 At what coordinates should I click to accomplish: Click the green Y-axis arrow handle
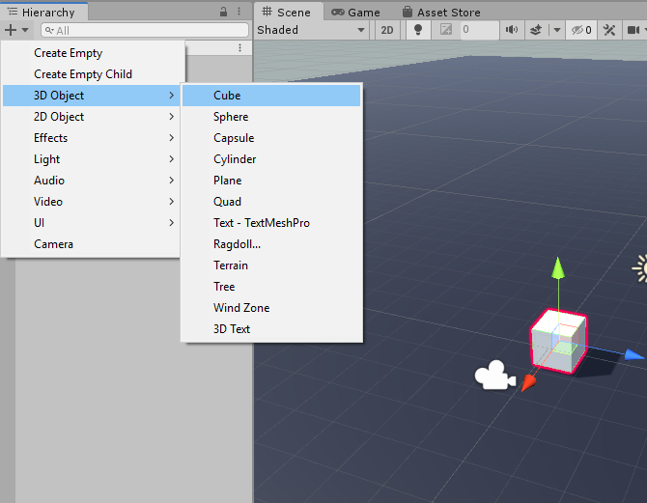(557, 267)
